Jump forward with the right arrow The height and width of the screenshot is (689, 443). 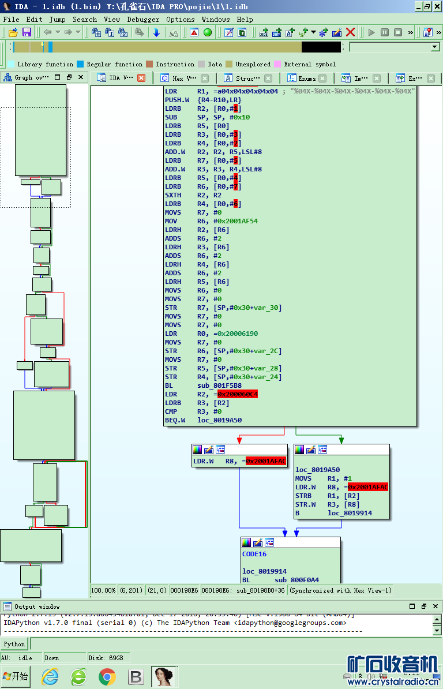(x=68, y=32)
